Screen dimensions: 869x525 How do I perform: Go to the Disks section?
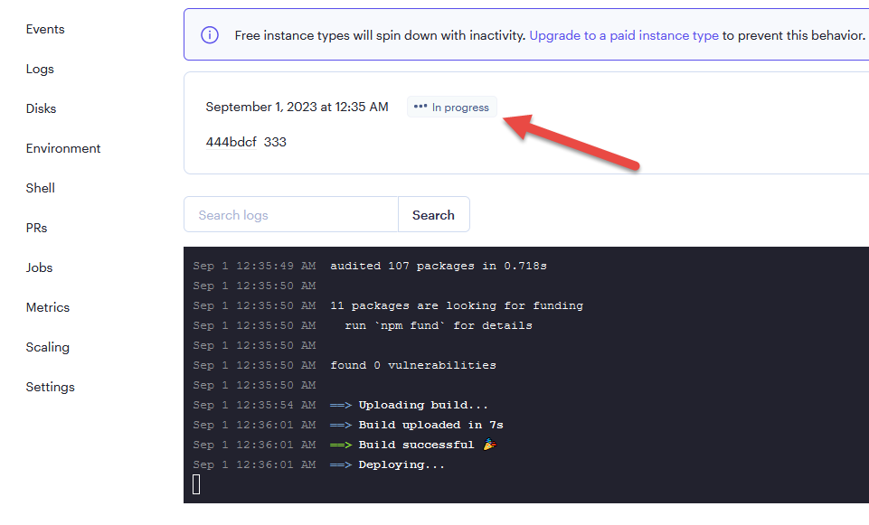pos(41,108)
